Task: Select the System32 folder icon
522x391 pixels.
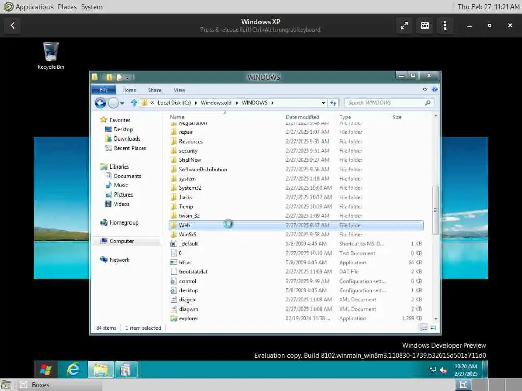Action: (x=173, y=188)
